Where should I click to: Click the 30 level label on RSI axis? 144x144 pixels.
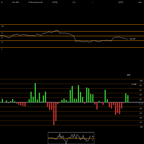(2, 42)
